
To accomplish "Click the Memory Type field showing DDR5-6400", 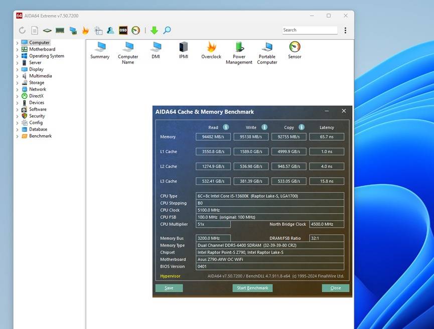I will tap(270, 245).
